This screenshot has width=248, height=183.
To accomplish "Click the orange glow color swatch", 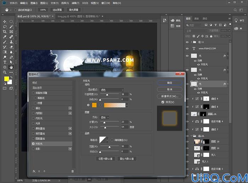I will coord(94,105).
